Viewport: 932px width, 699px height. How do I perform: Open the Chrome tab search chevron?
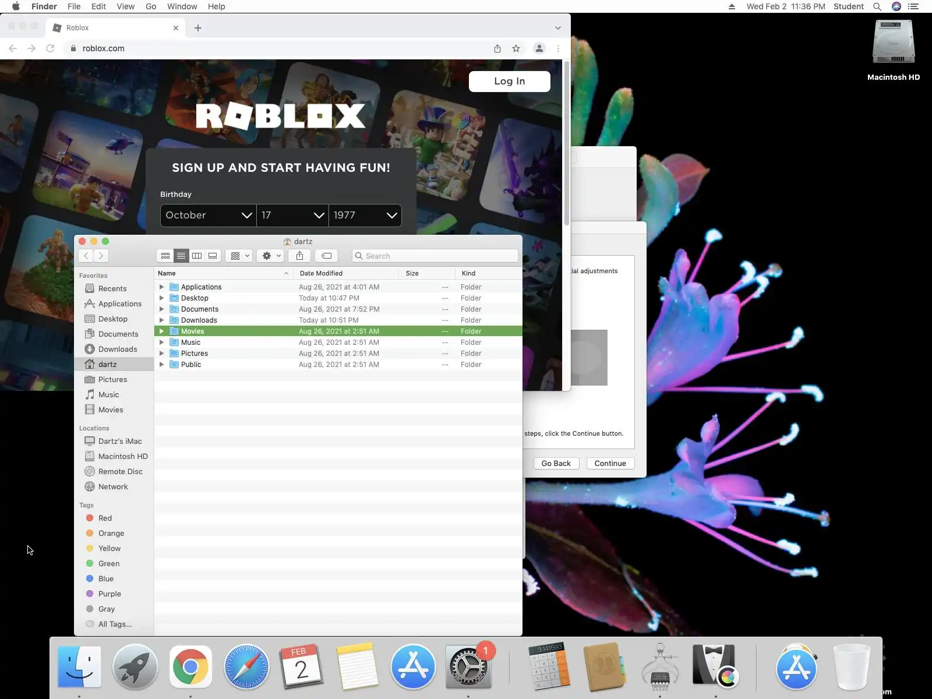[x=558, y=28]
